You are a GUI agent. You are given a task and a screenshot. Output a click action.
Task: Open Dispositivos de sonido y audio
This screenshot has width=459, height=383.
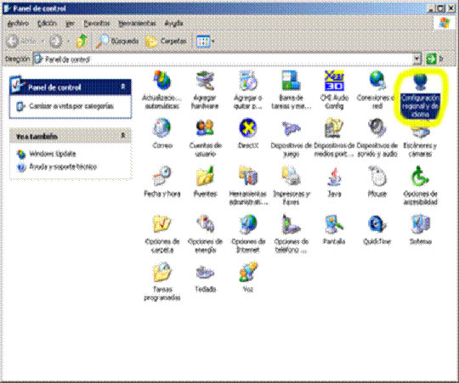coord(377,138)
